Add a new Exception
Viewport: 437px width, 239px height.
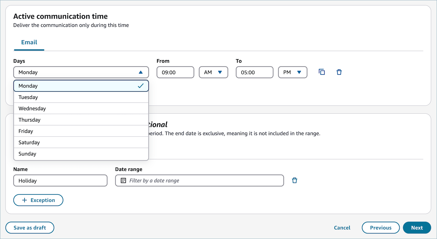38,200
